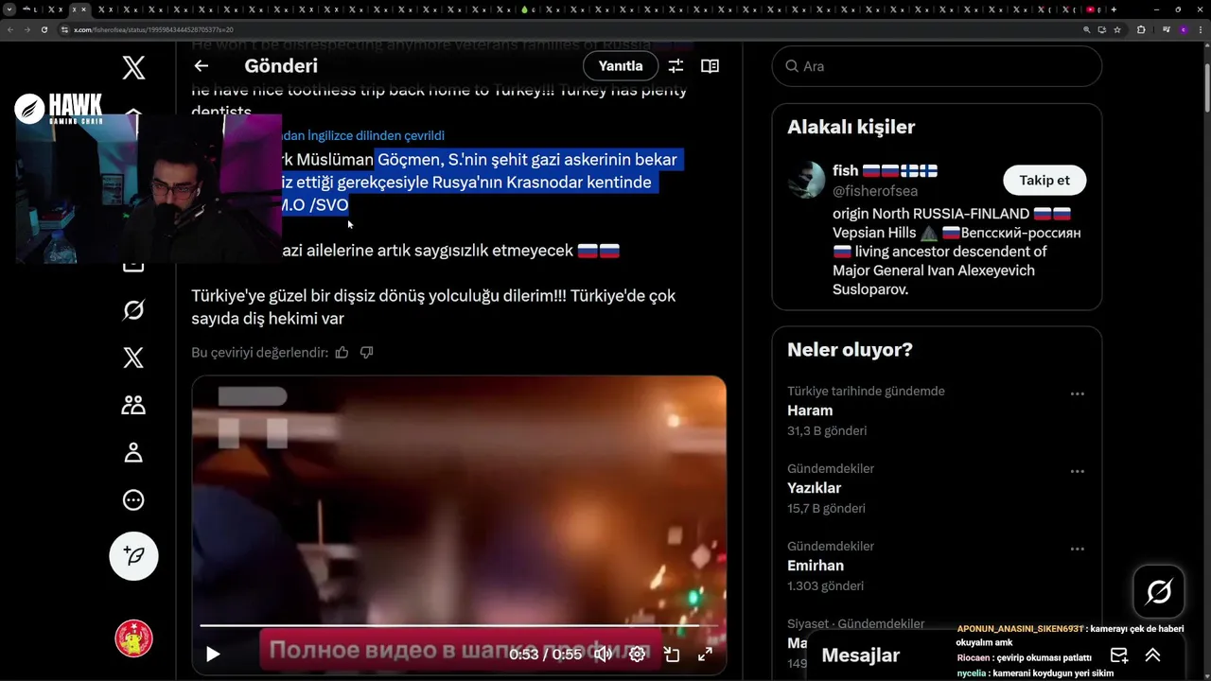Start a new message in Mesajlar

1119,655
